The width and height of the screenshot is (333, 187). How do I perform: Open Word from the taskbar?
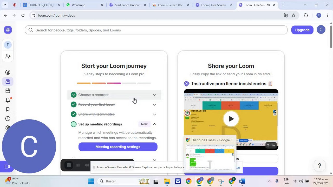(x=242, y=181)
